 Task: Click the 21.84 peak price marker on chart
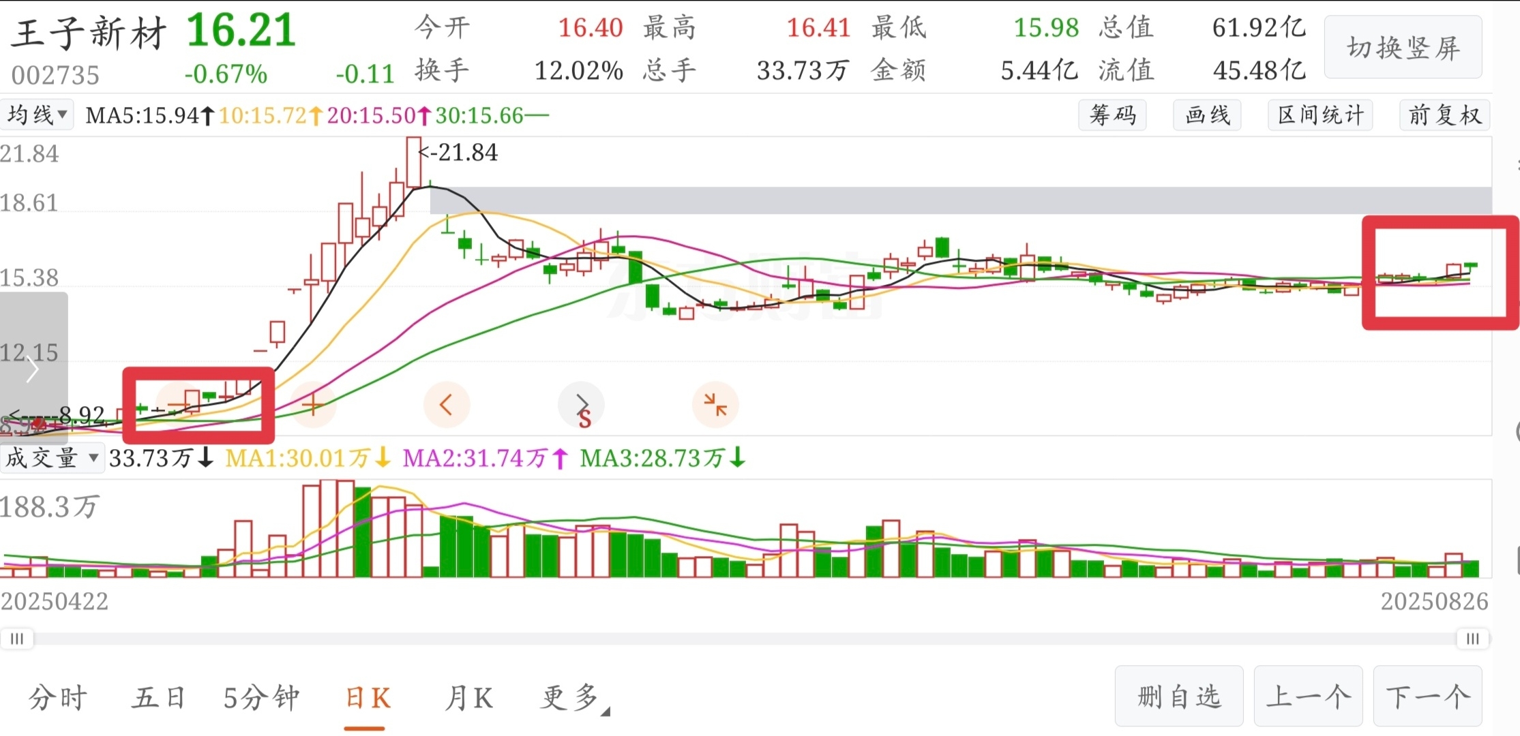click(x=458, y=153)
